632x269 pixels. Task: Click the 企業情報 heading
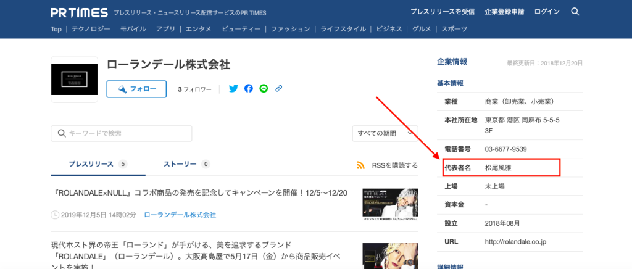tap(452, 62)
